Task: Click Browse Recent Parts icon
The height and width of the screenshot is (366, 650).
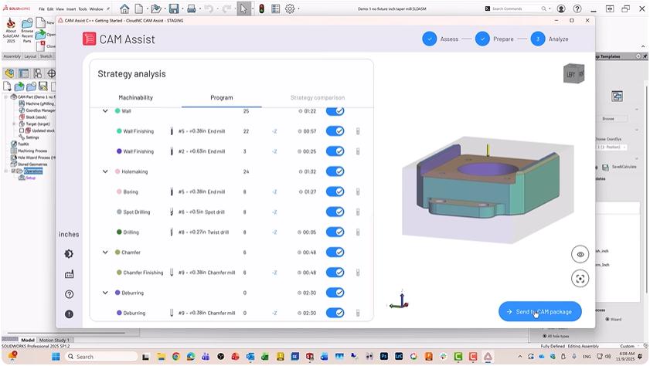Action: [27, 30]
